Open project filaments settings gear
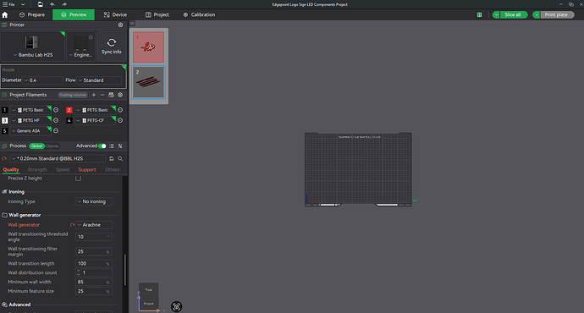 (x=120, y=95)
